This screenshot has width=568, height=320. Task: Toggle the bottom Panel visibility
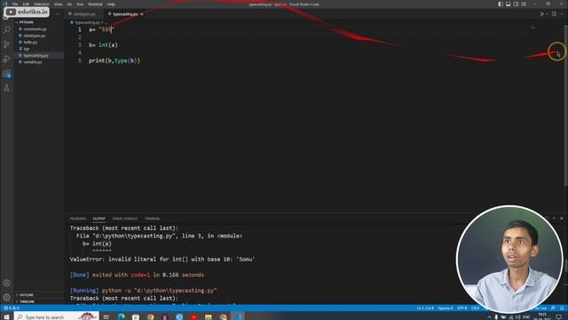pos(509,4)
